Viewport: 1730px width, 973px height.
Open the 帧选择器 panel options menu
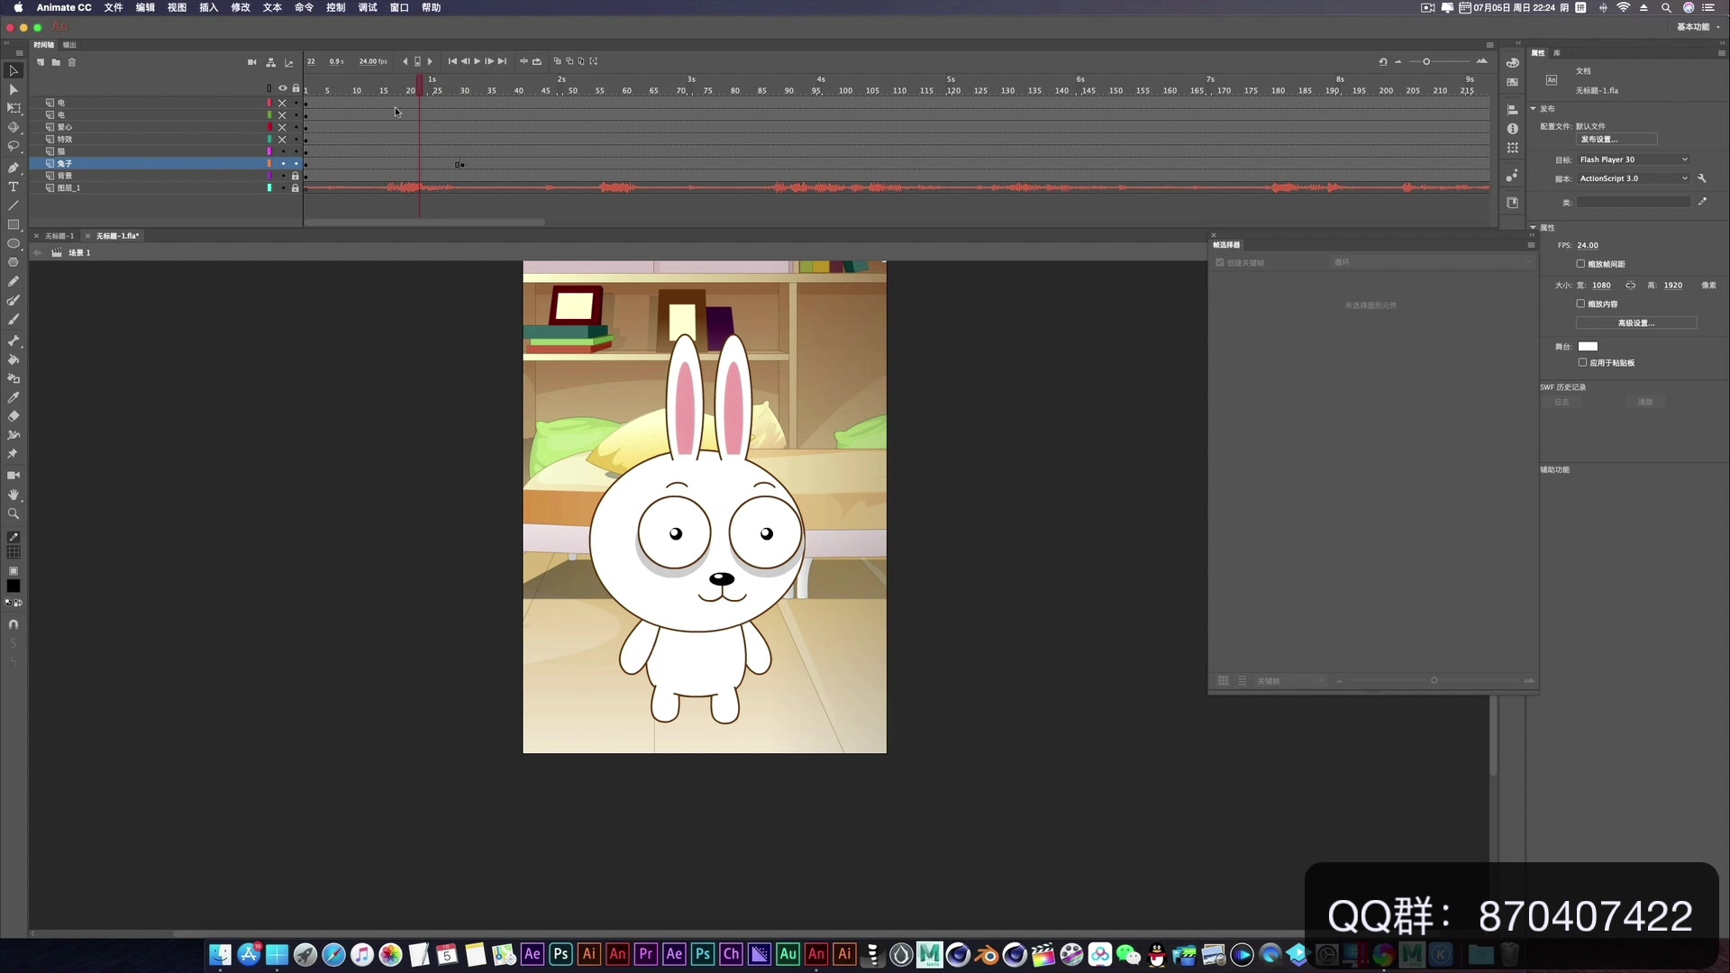click(x=1531, y=245)
